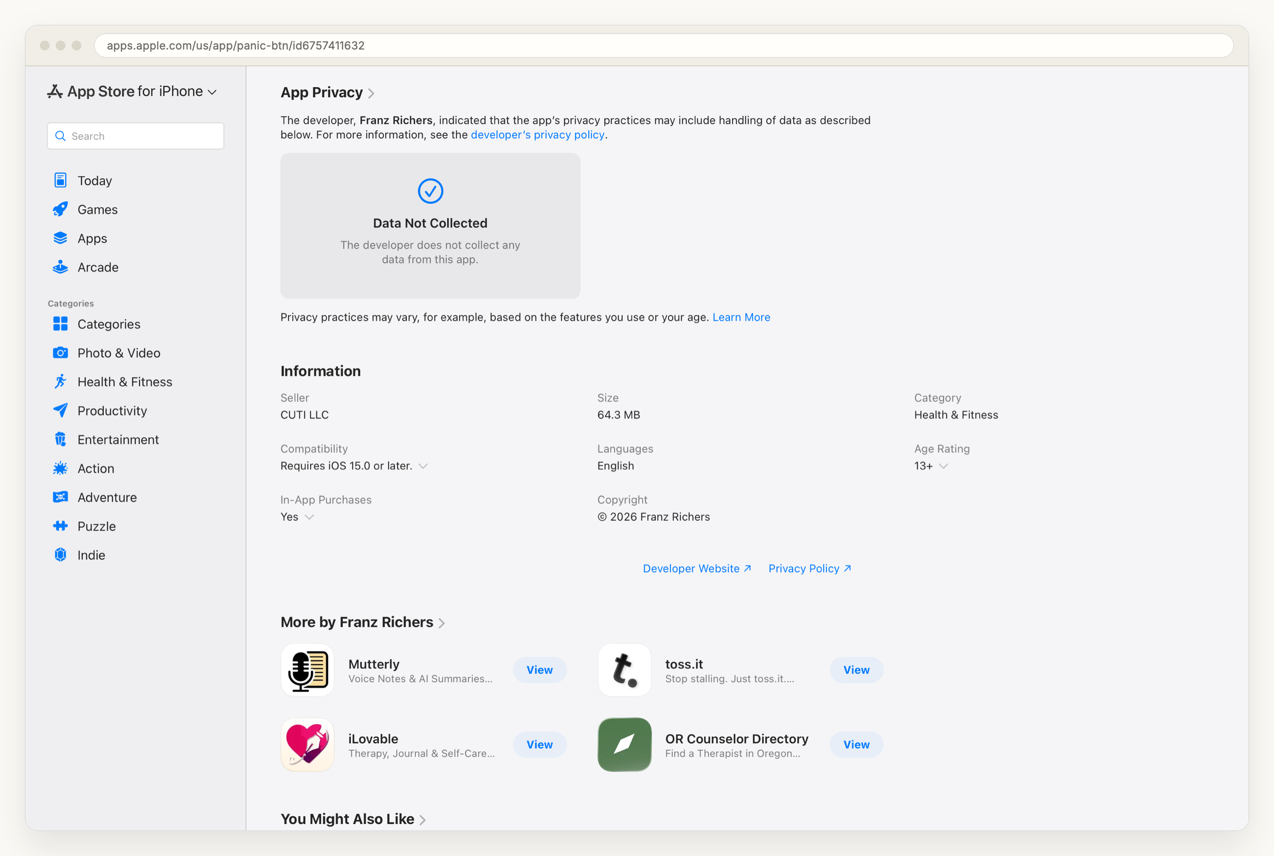Viewport: 1274px width, 856px height.
Task: Click the Indie category label
Action: point(91,555)
